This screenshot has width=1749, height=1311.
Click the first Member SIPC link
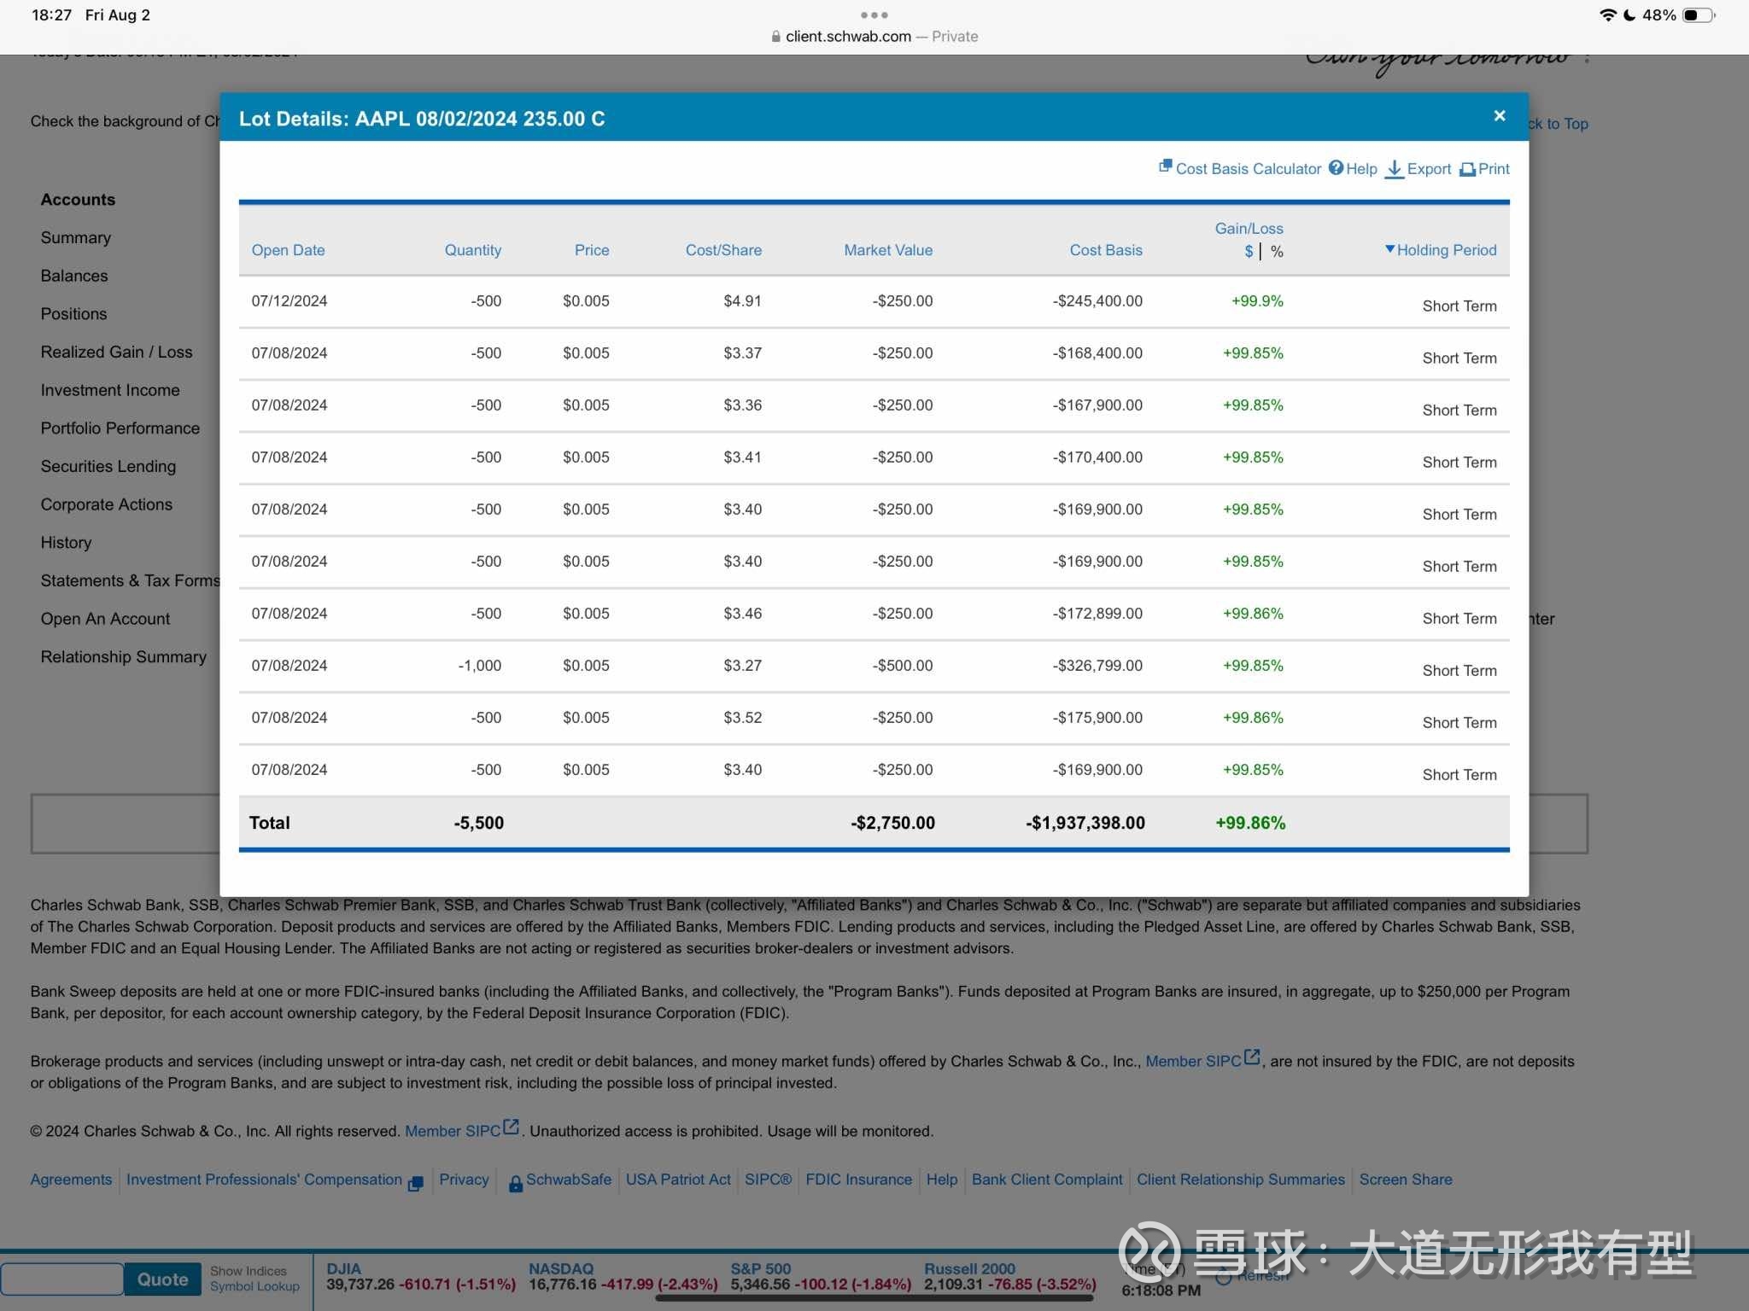[x=1193, y=1061]
